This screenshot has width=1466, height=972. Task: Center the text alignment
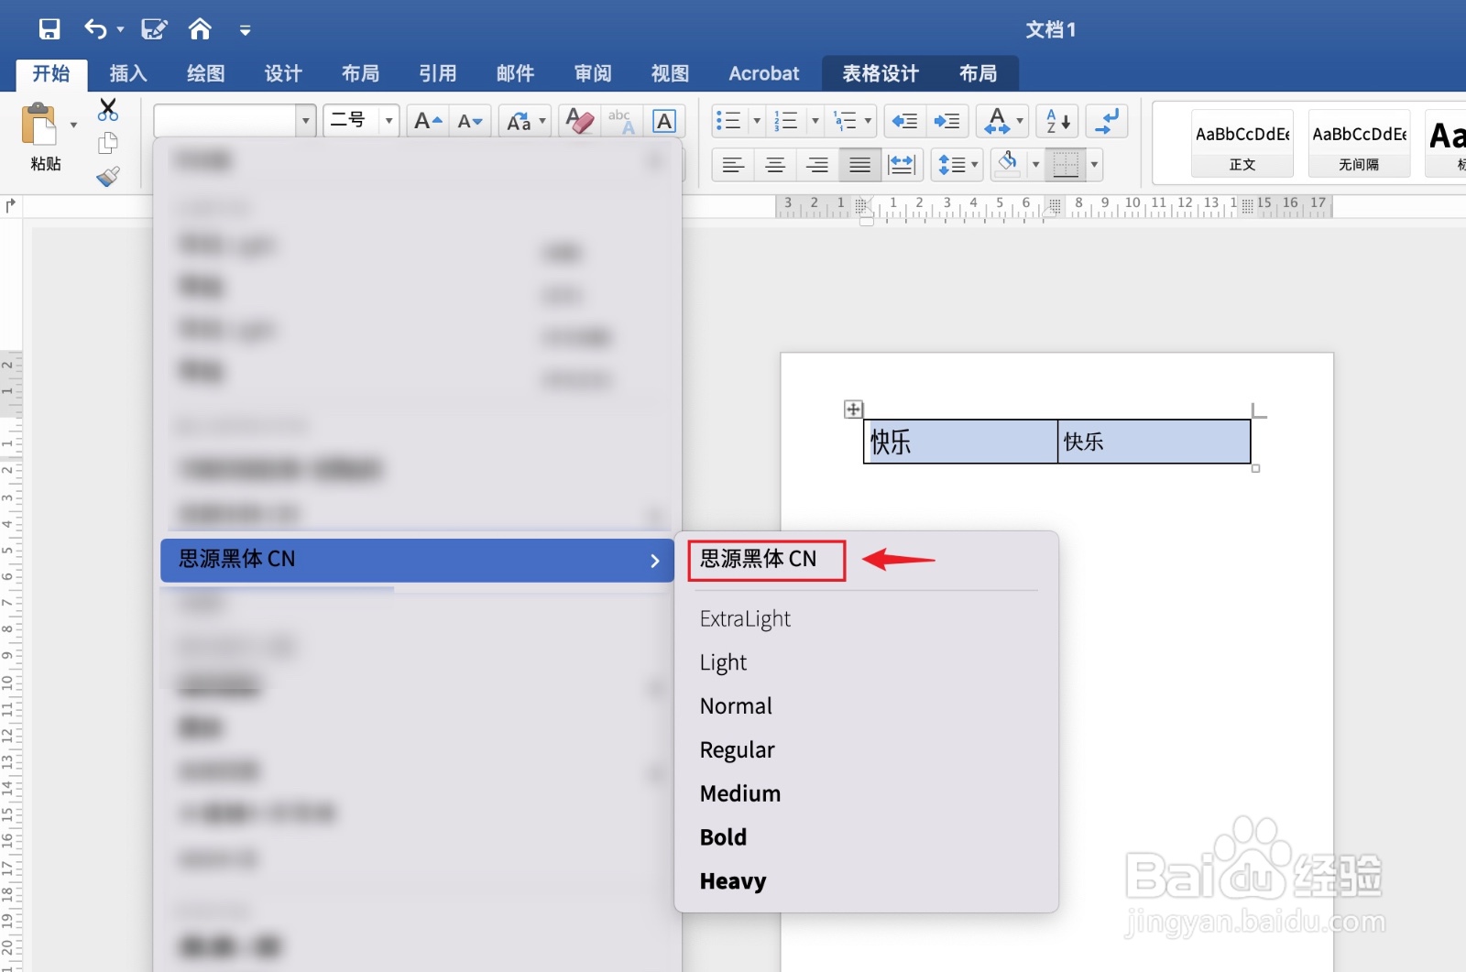click(x=775, y=165)
